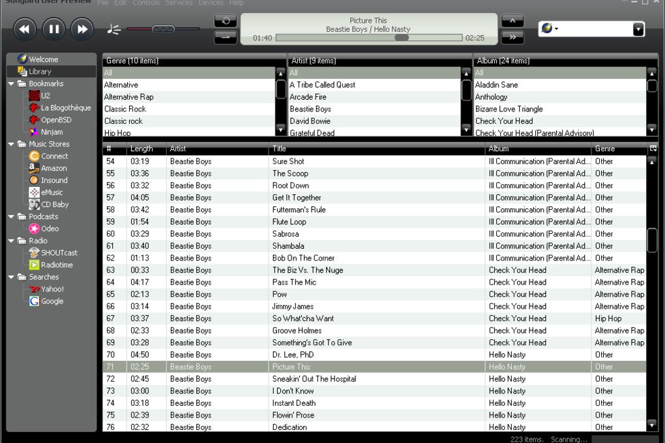
Task: Click the Artist list scroll down arrow
Action: [466, 129]
